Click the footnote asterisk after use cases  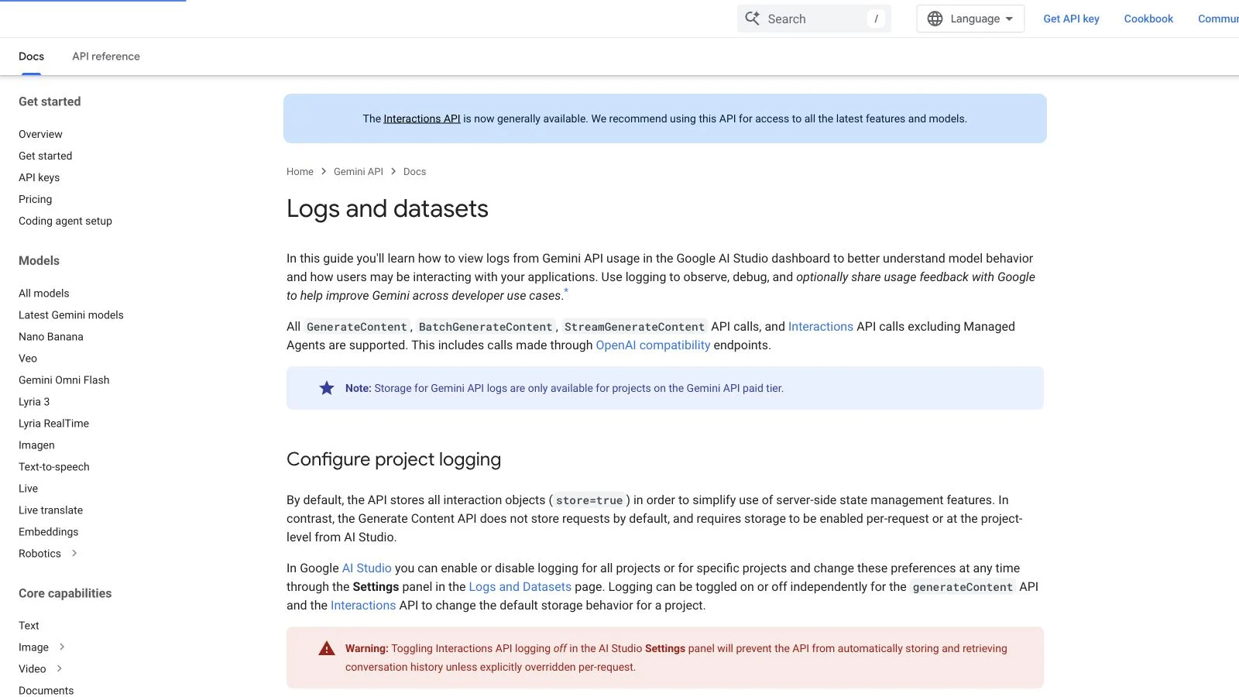(x=566, y=291)
